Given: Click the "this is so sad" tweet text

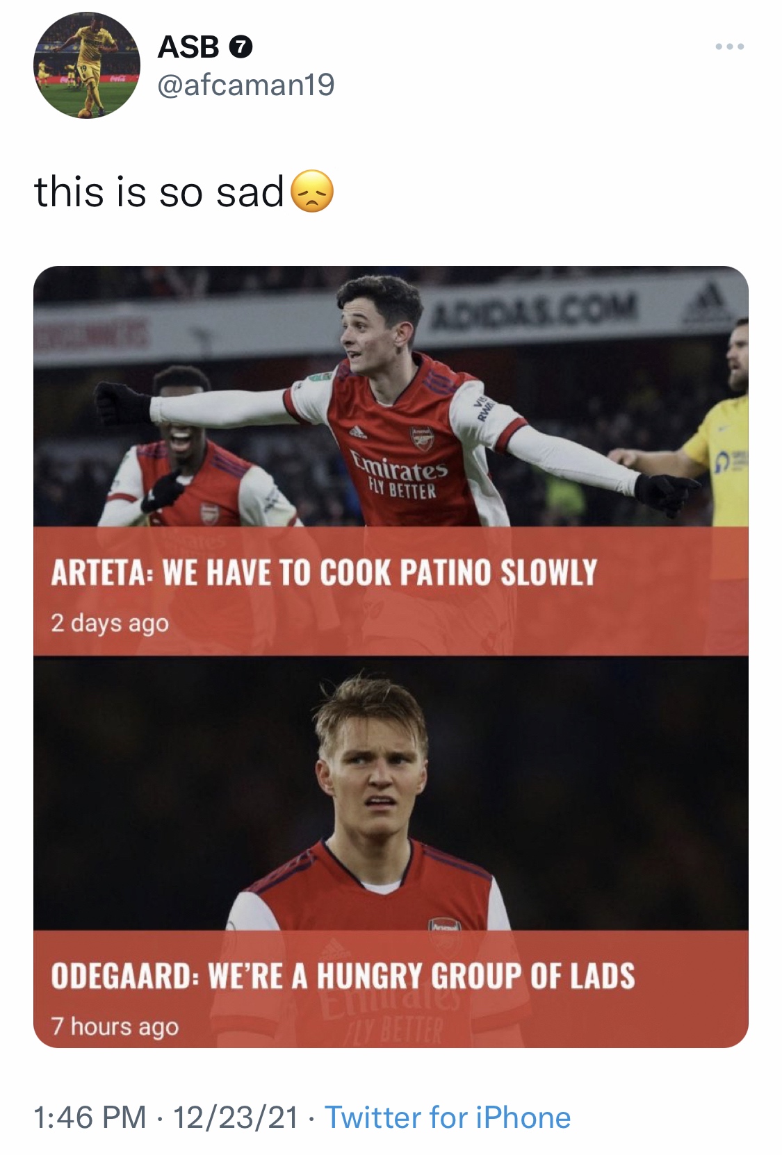Looking at the screenshot, I should click(x=159, y=192).
